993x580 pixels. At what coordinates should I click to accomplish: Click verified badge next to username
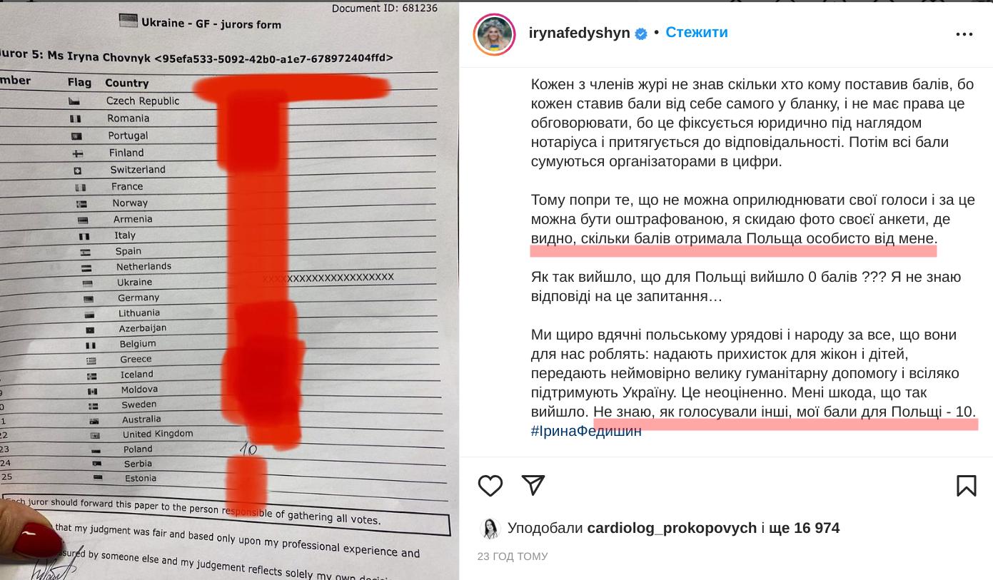point(641,34)
